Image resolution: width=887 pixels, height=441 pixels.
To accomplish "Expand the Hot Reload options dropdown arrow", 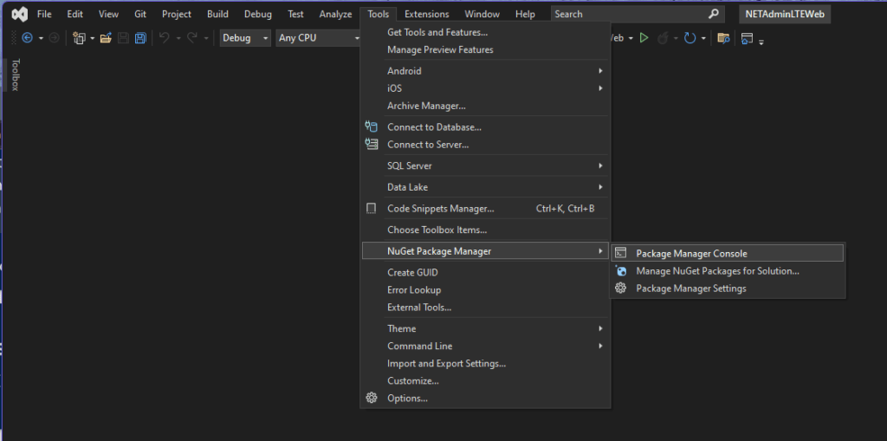I will click(676, 38).
